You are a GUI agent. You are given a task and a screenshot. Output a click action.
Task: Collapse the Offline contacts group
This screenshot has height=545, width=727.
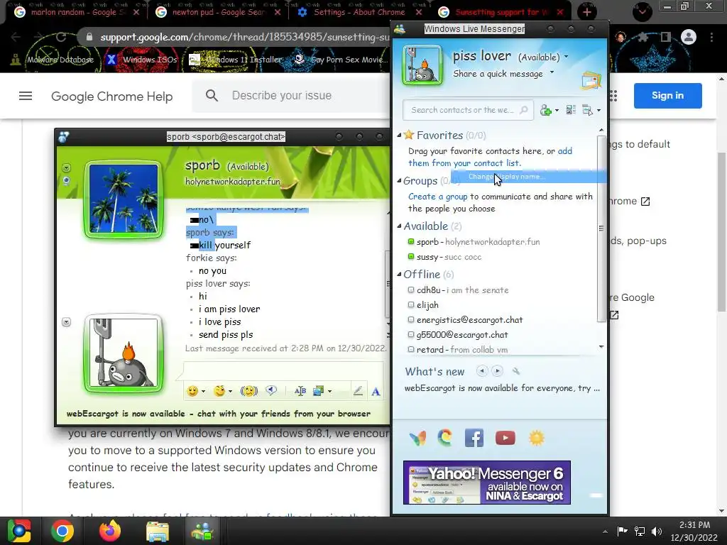pos(399,275)
